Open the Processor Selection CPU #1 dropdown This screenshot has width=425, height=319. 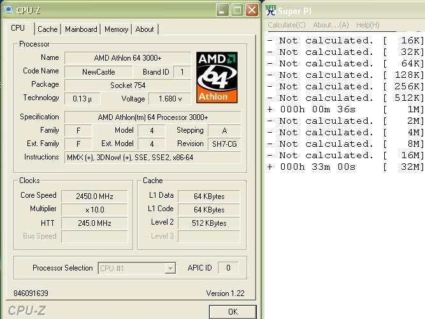point(137,268)
